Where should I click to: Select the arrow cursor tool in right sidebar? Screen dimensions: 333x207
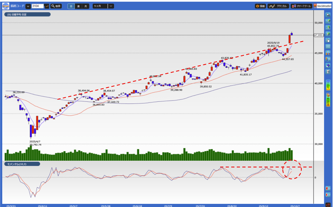tap(328, 14)
